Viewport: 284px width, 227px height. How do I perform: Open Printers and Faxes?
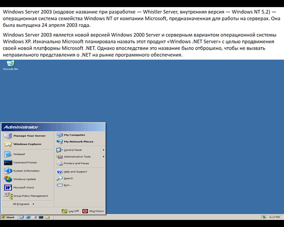pos(76,163)
